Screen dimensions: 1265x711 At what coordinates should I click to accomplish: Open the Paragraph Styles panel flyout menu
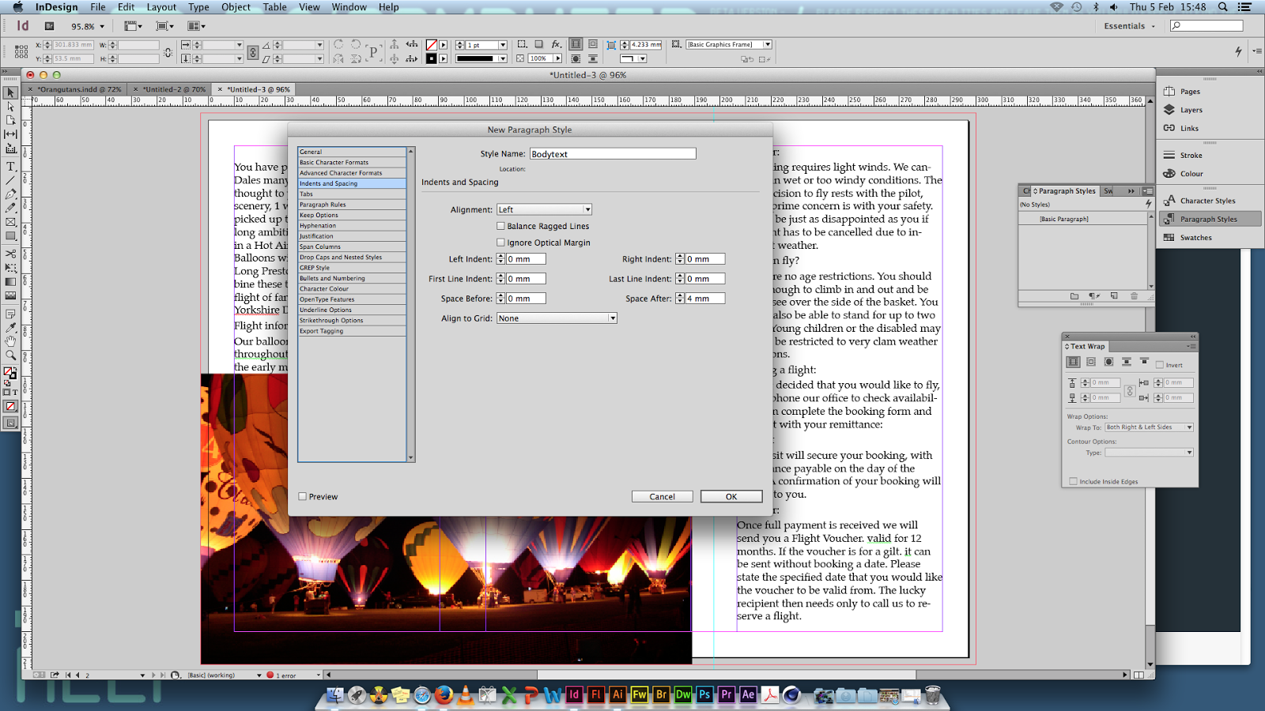[x=1147, y=191]
